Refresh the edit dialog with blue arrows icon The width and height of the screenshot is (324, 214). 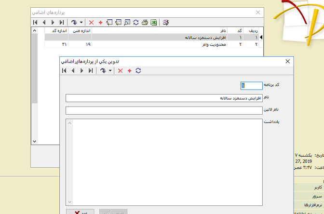tap(138, 71)
